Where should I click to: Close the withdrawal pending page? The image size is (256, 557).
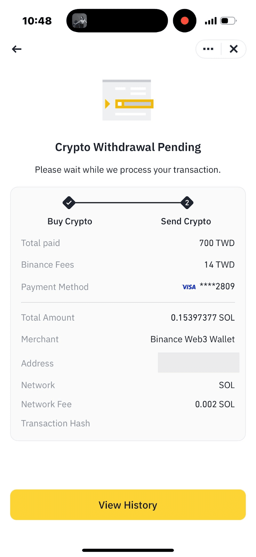click(234, 49)
